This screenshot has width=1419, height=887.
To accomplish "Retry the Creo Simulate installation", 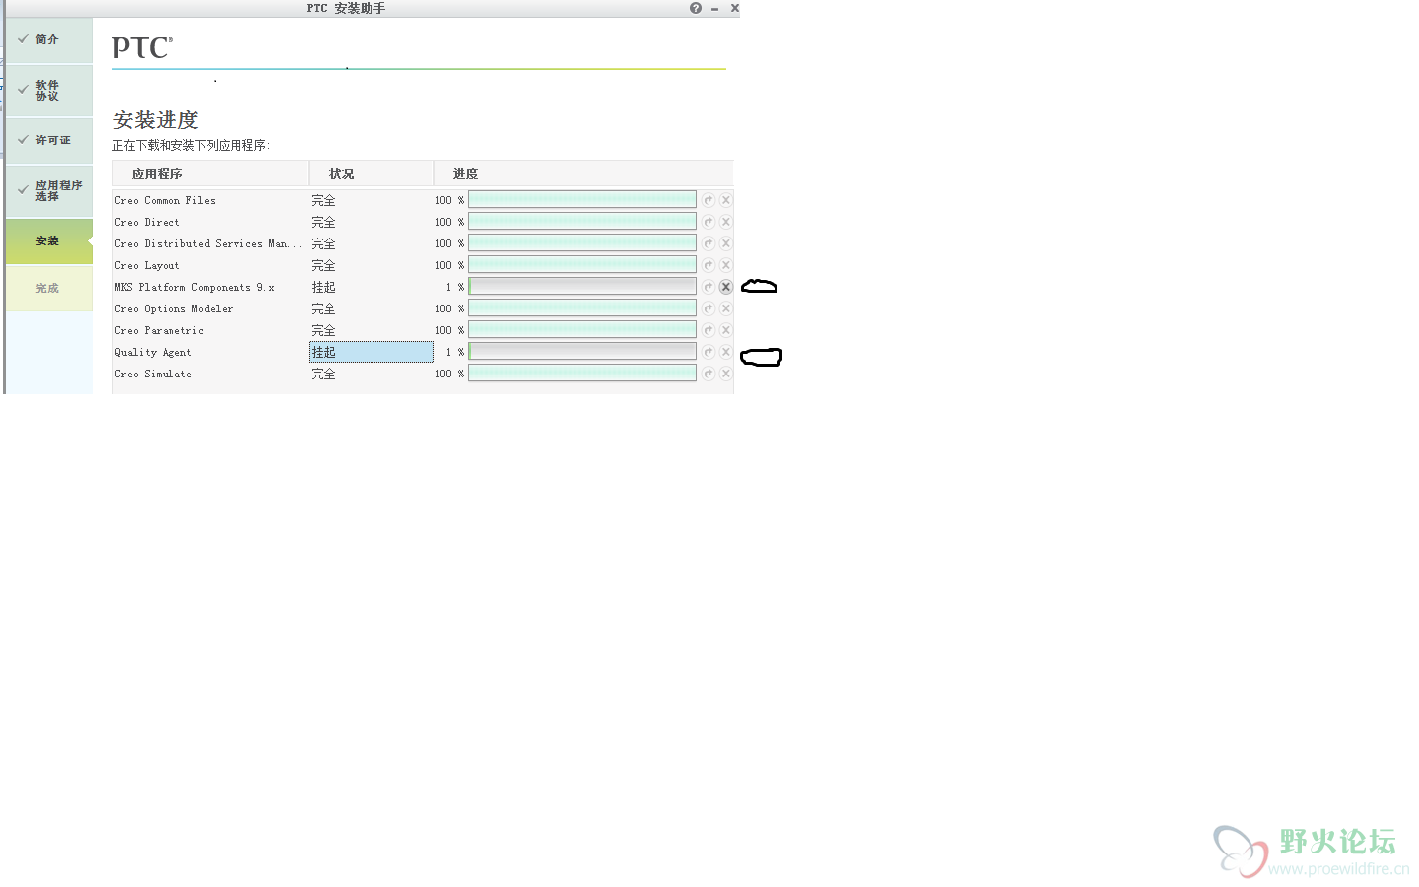I will point(709,374).
